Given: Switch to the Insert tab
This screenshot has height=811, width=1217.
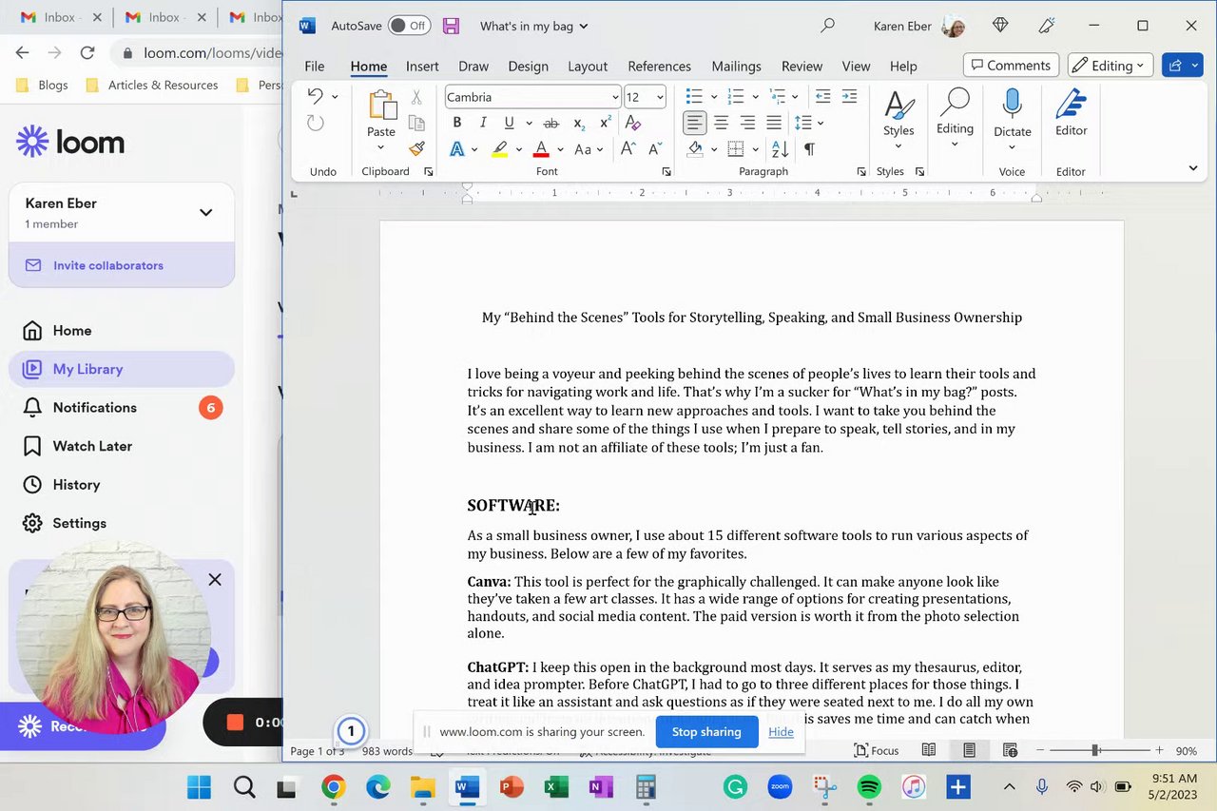Looking at the screenshot, I should tap(422, 66).
